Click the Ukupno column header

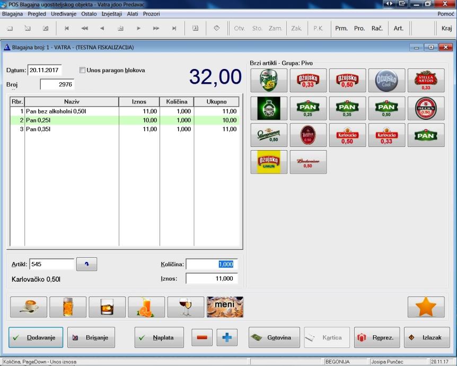[216, 102]
